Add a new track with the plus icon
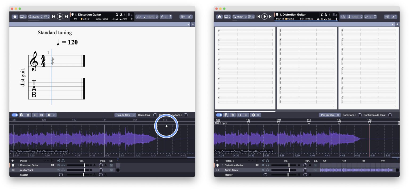The height and width of the screenshot is (190, 409). (x=13, y=160)
